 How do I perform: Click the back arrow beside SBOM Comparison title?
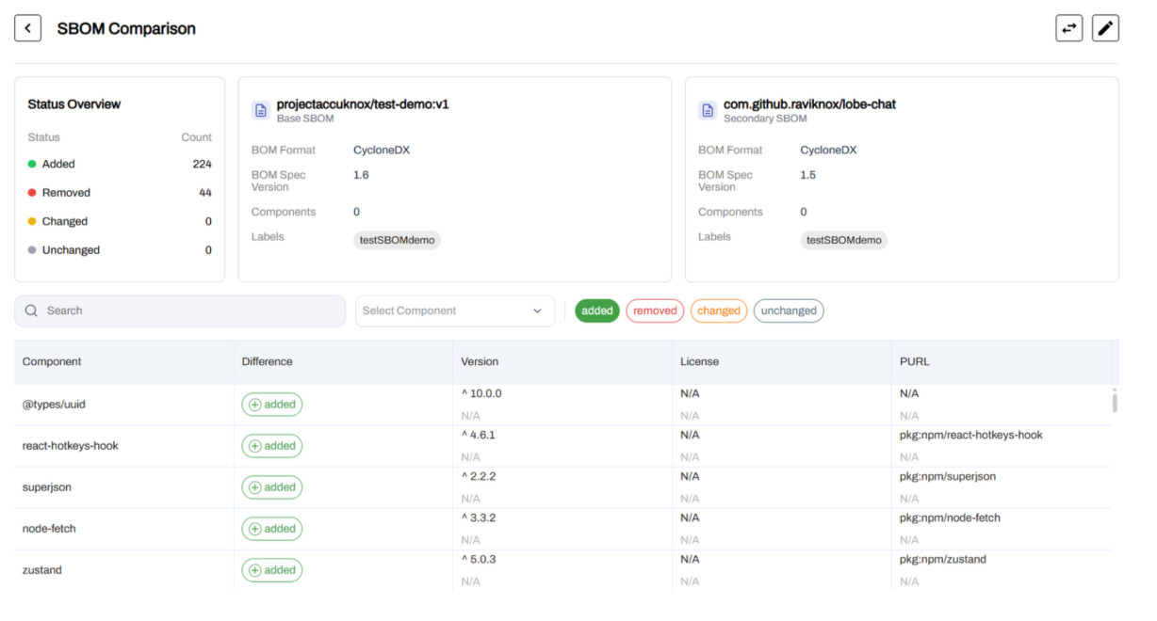[x=27, y=27]
